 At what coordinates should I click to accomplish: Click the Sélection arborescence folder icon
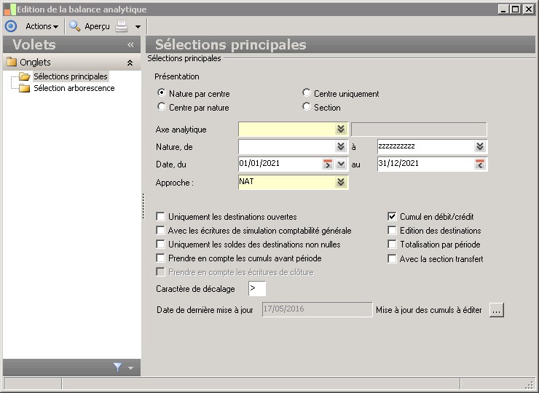tap(25, 89)
